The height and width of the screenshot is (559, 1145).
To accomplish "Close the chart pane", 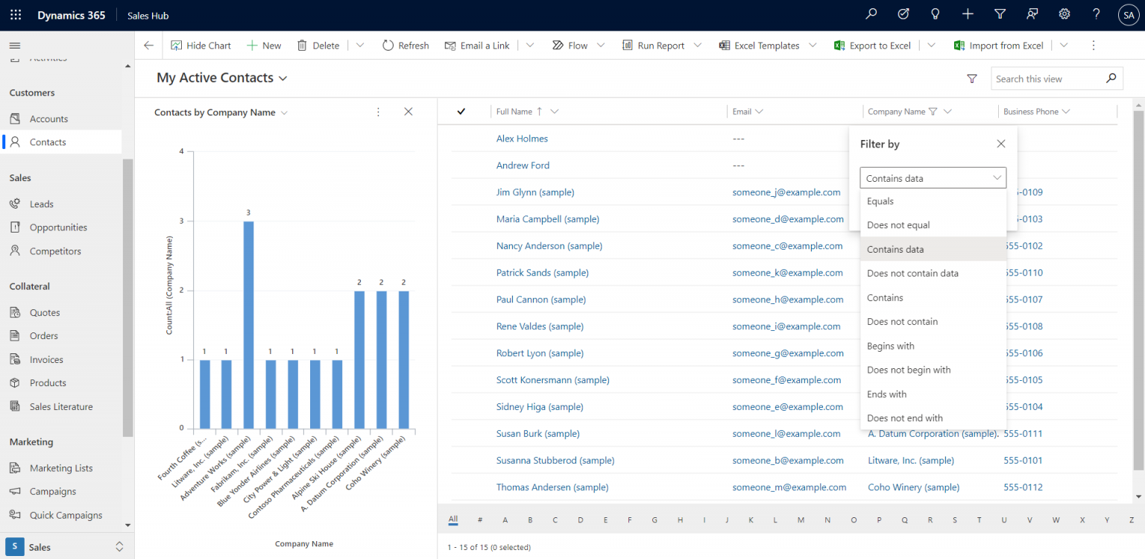I will point(408,112).
